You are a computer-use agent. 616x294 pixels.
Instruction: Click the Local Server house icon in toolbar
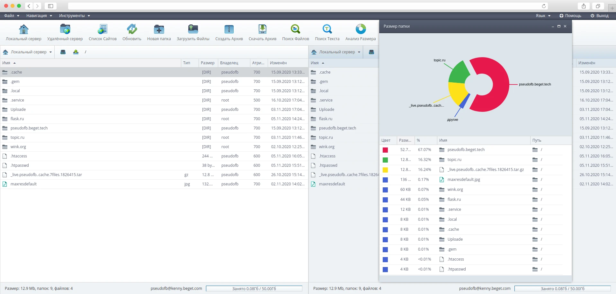pos(23,29)
